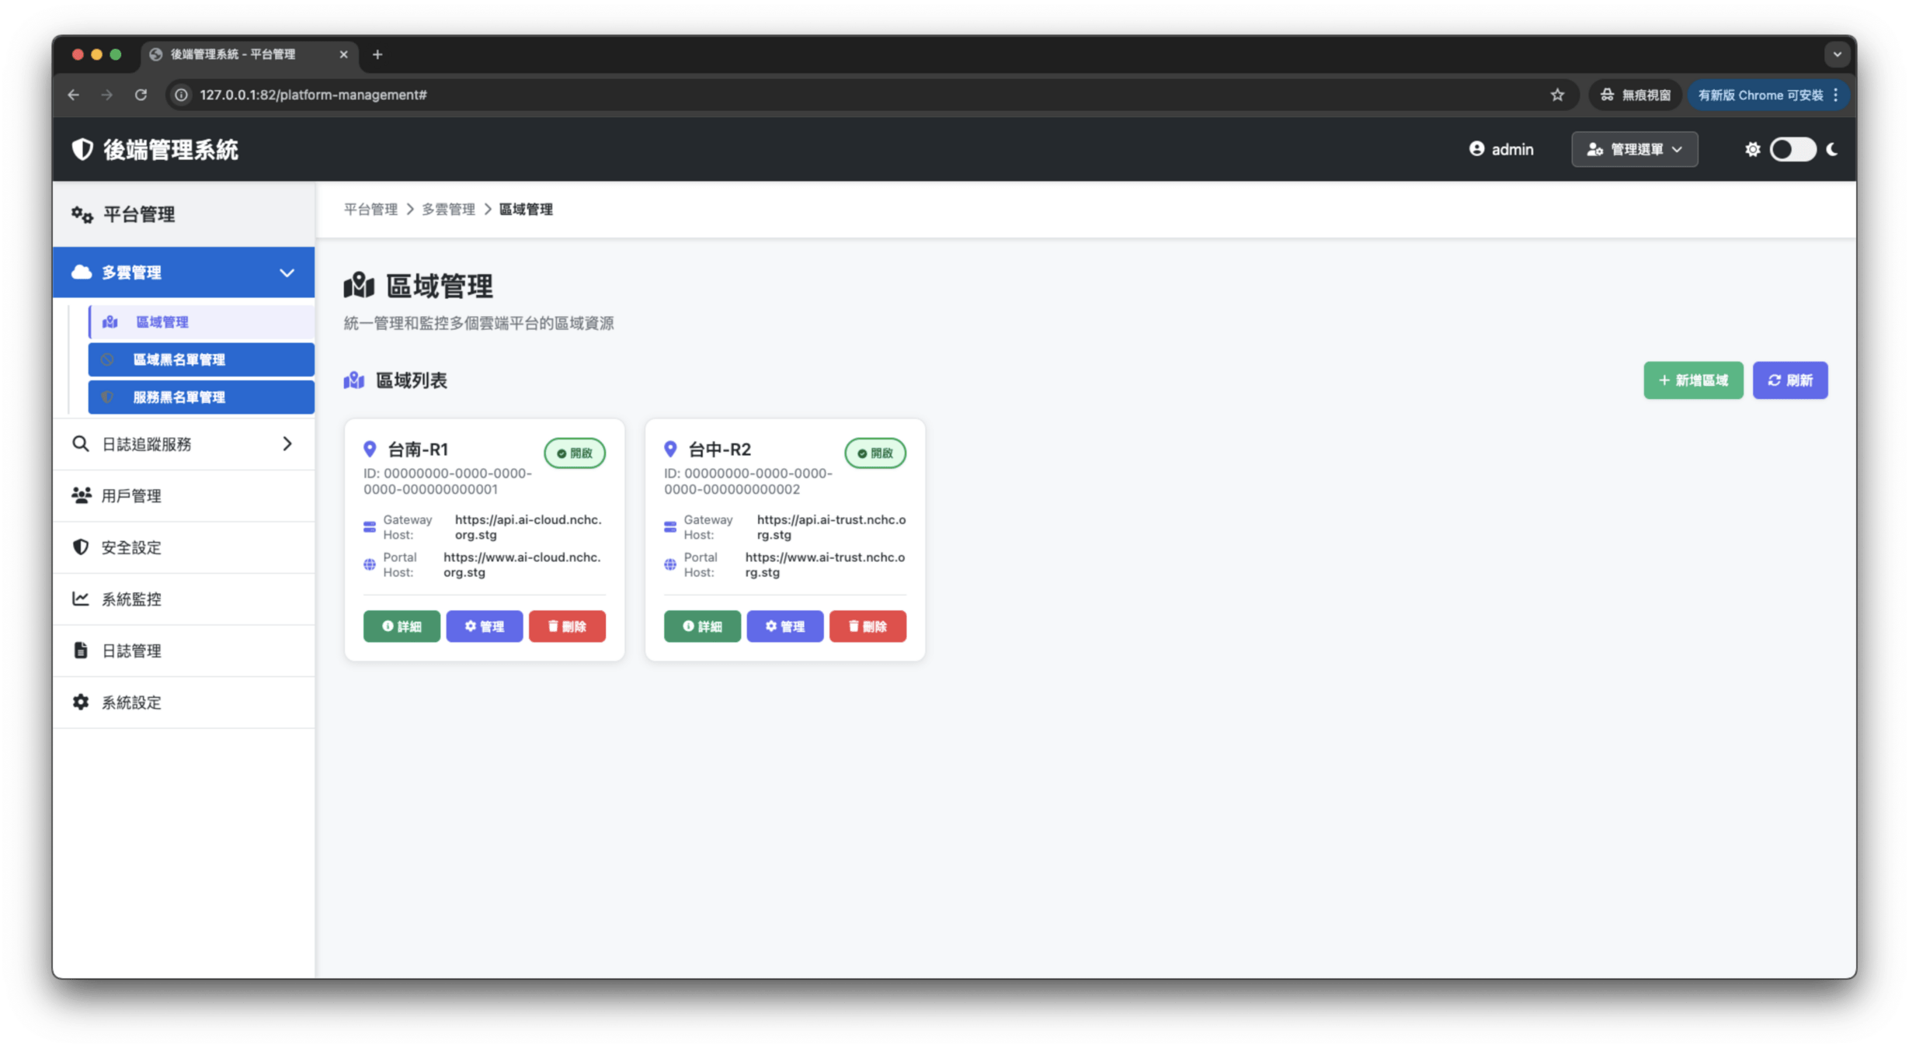
Task: Click the sun light-mode icon
Action: (1752, 149)
